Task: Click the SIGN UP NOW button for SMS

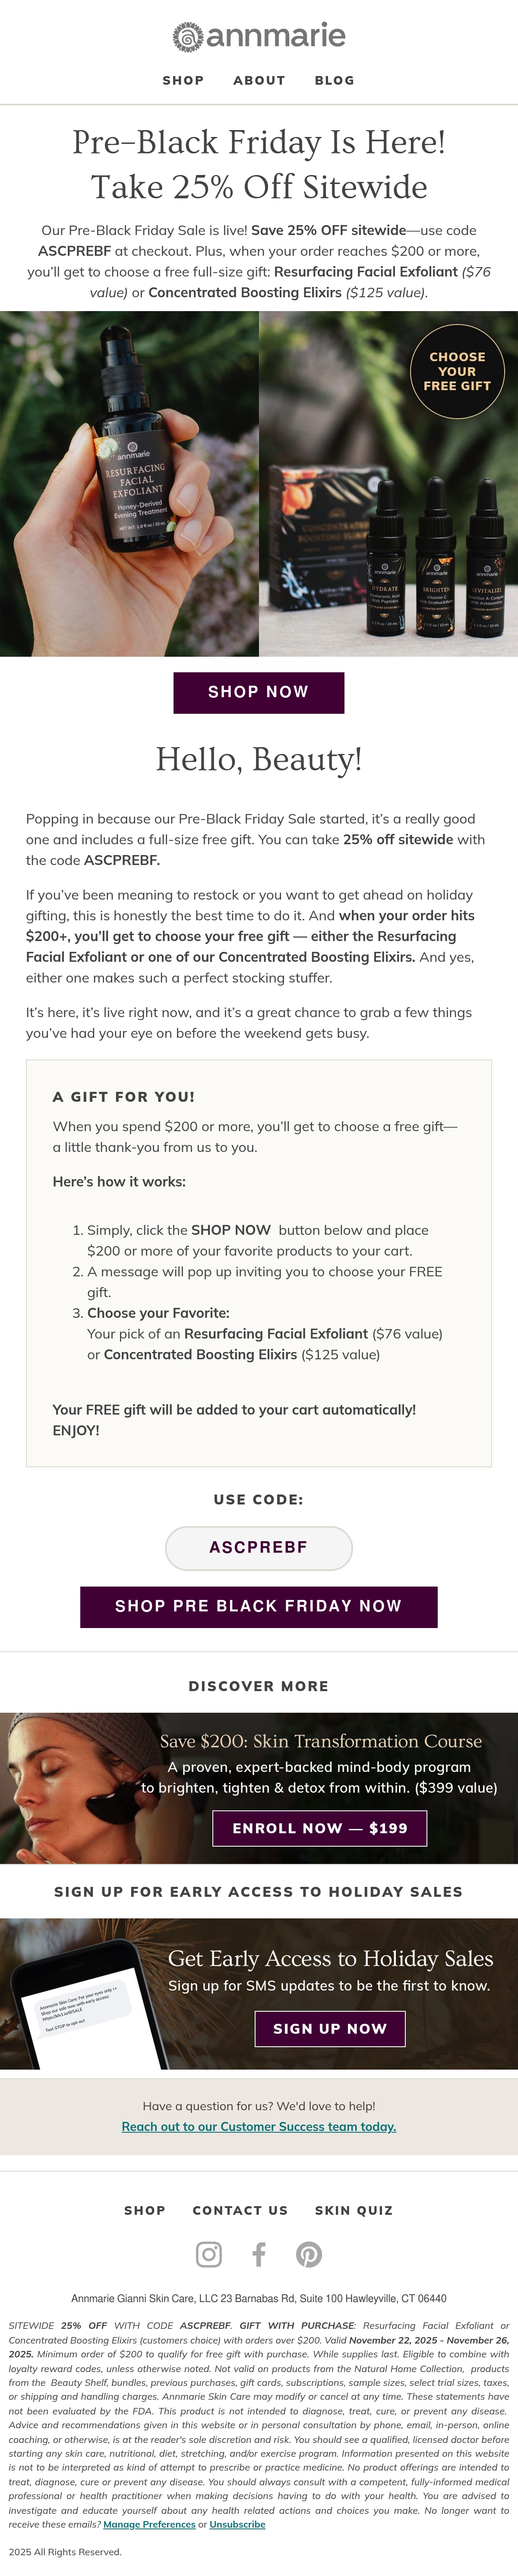Action: click(330, 2028)
